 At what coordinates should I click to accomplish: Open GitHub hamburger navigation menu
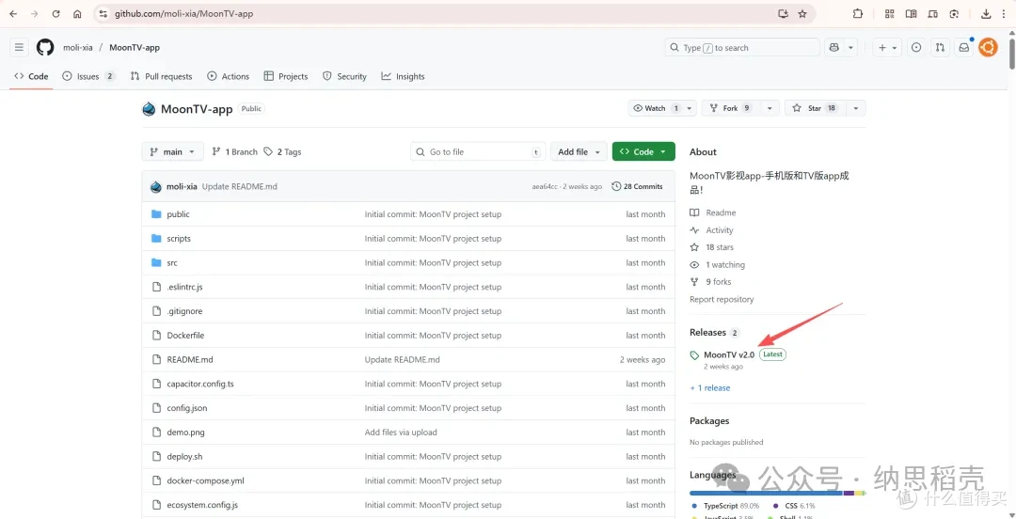[19, 47]
